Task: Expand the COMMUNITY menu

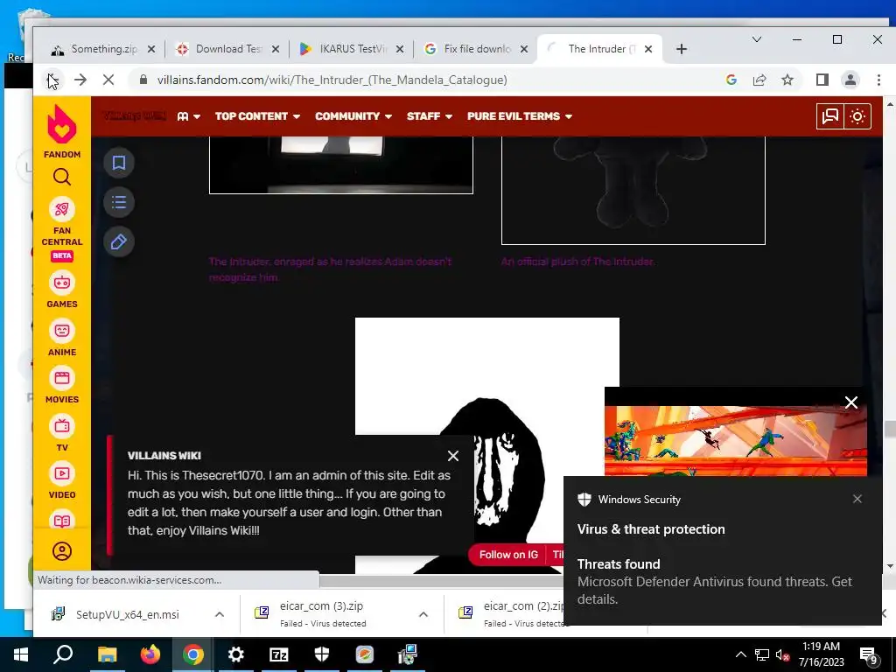Action: coord(353,116)
